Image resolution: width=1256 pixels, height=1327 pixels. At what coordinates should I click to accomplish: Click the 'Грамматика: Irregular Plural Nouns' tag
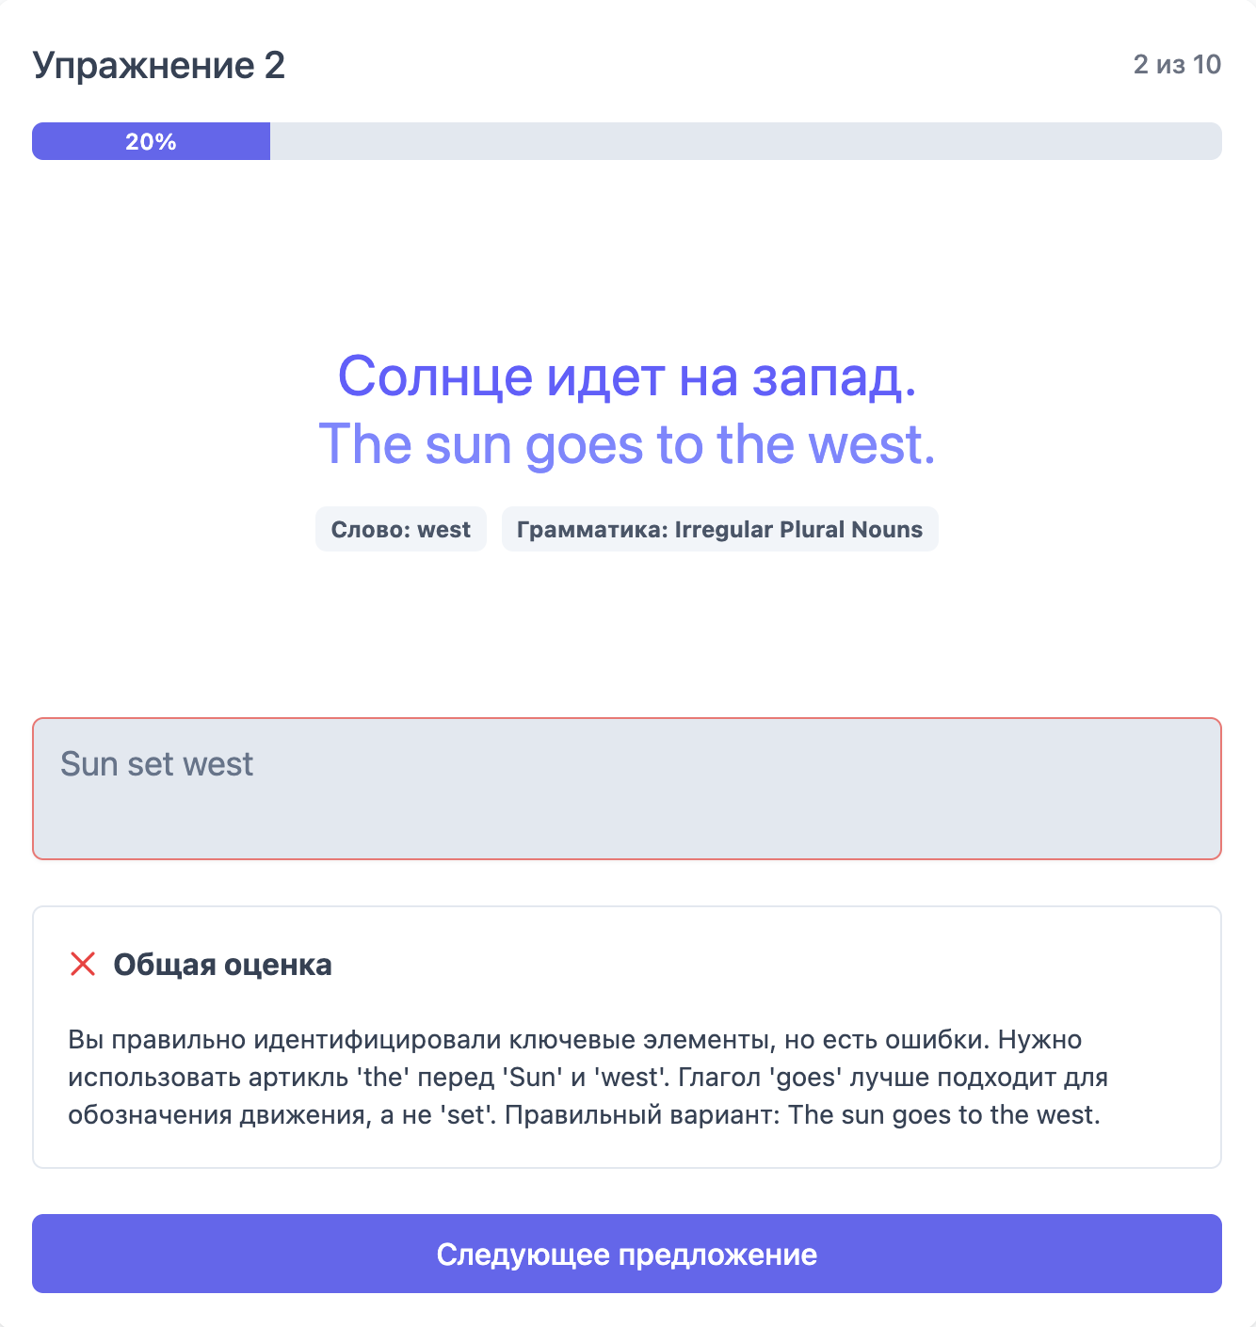pyautogui.click(x=719, y=529)
